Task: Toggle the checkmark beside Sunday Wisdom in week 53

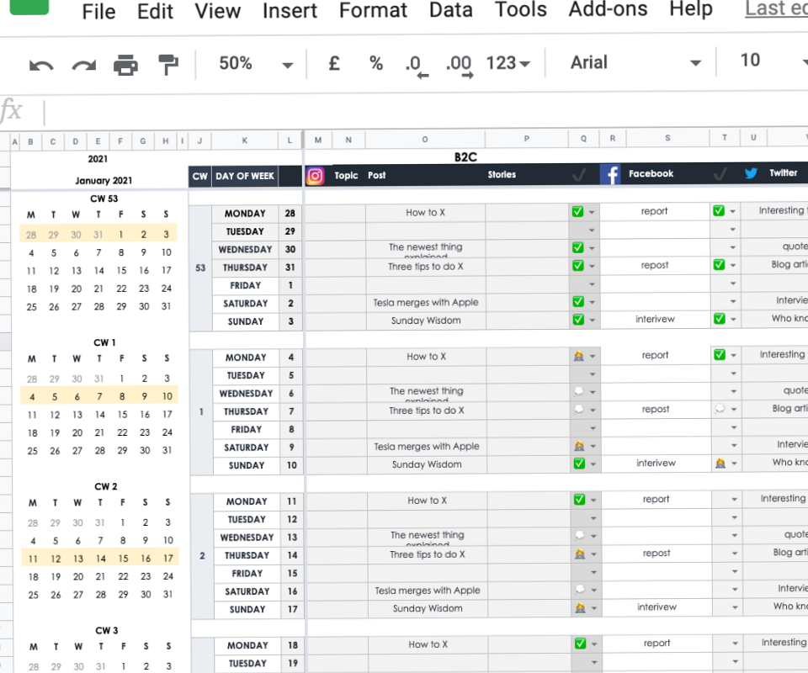Action: 577,320
